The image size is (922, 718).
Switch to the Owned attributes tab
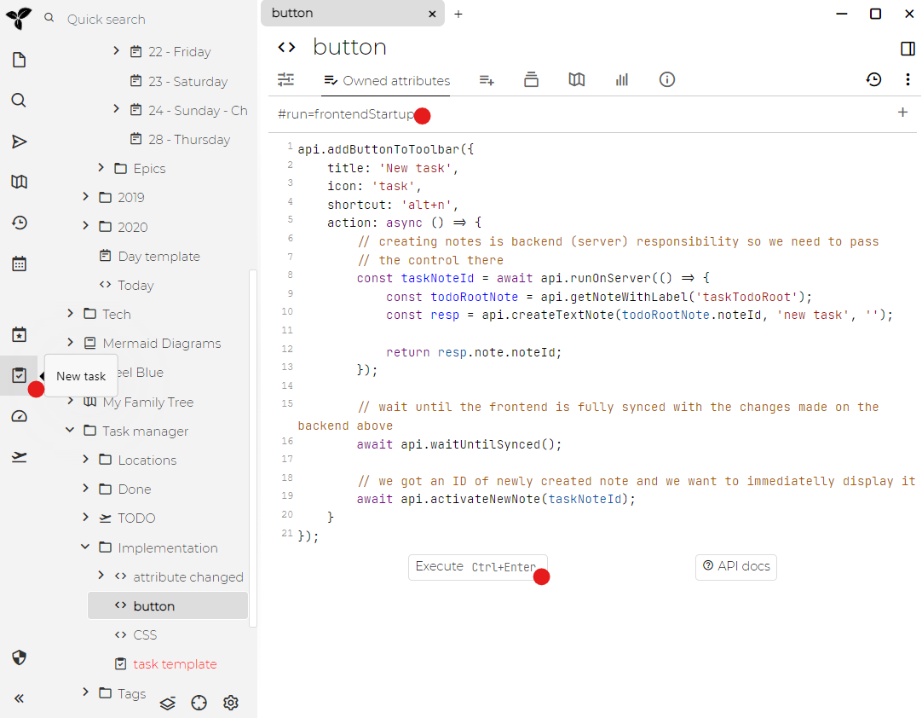(387, 81)
